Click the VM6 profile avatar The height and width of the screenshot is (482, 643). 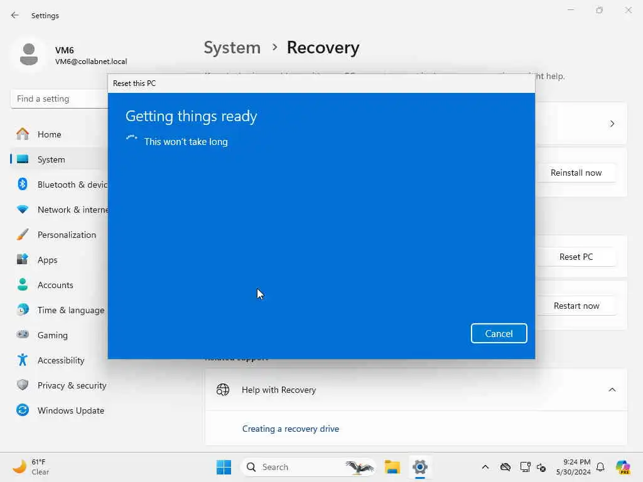coord(29,55)
